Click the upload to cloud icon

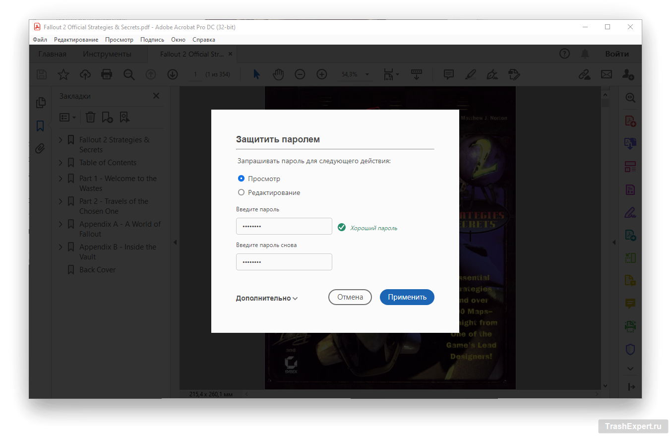pyautogui.click(x=85, y=74)
